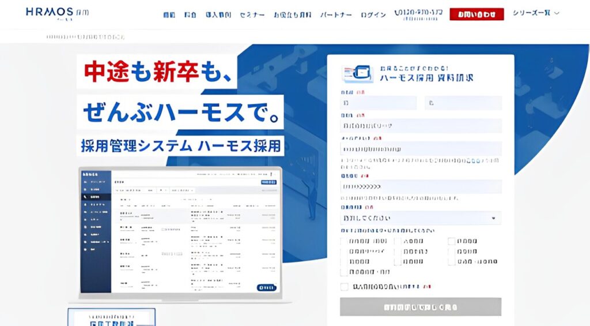Click the right name field at the form top
Image resolution: width=590 pixels, height=326 pixels.
point(463,103)
